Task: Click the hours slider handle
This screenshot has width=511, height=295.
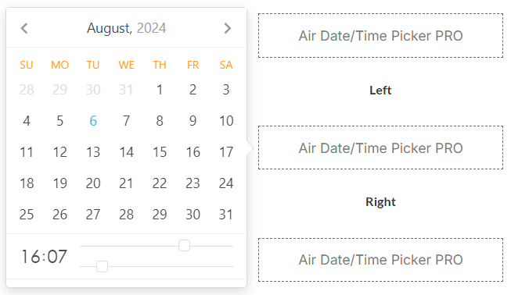Action: 184,246
